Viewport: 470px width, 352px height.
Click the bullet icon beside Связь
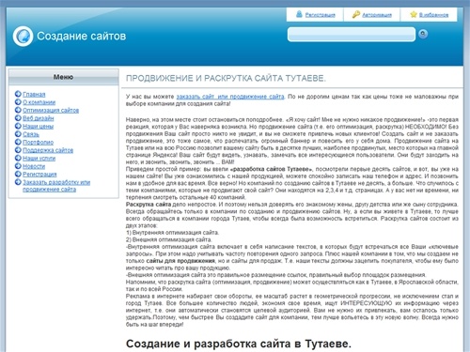(x=18, y=134)
